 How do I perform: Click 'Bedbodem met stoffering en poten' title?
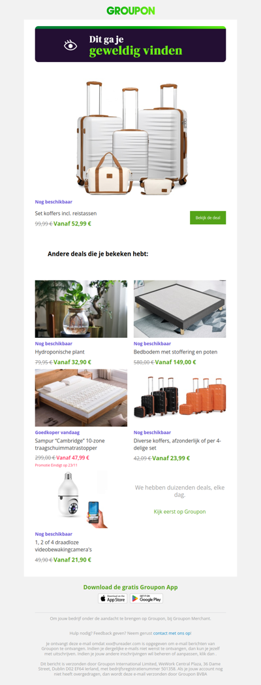coord(176,352)
